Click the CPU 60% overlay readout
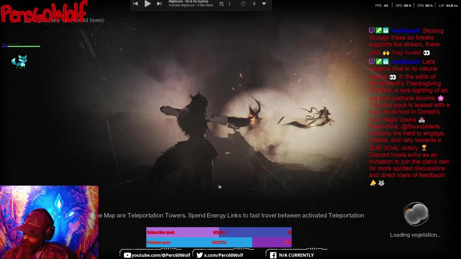 [425, 5]
